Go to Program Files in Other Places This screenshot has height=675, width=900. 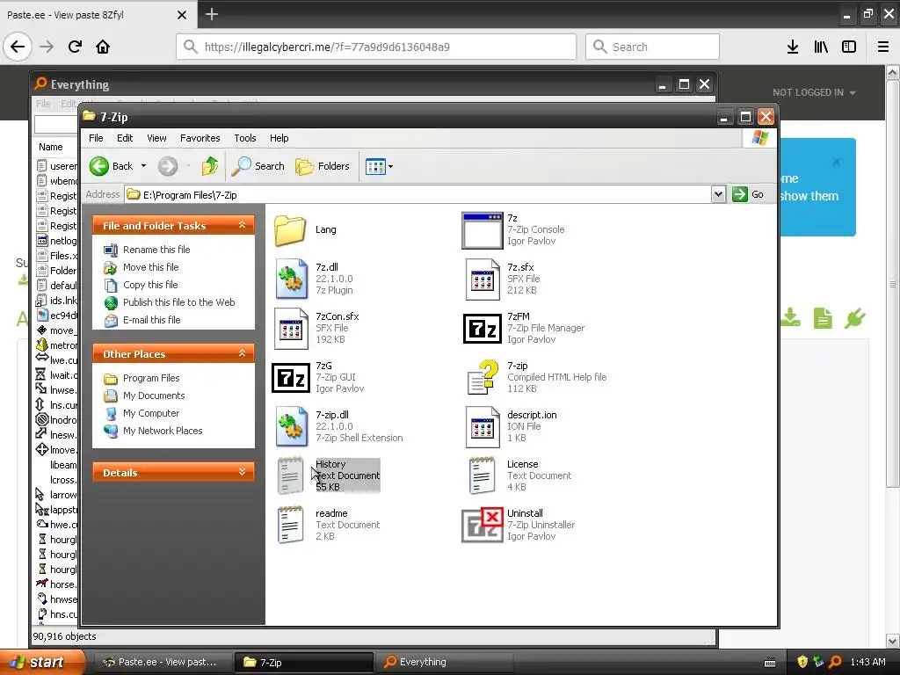[x=151, y=378]
